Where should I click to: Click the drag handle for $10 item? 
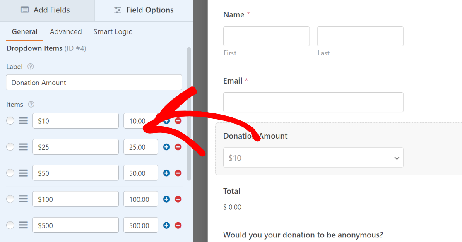pos(24,121)
